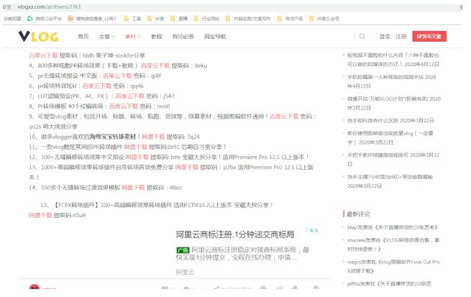Viewport: 471px width, 297px height.
Task: Click 百度云下载 for pr无缝转场预设 中文版
Action: pos(117,76)
